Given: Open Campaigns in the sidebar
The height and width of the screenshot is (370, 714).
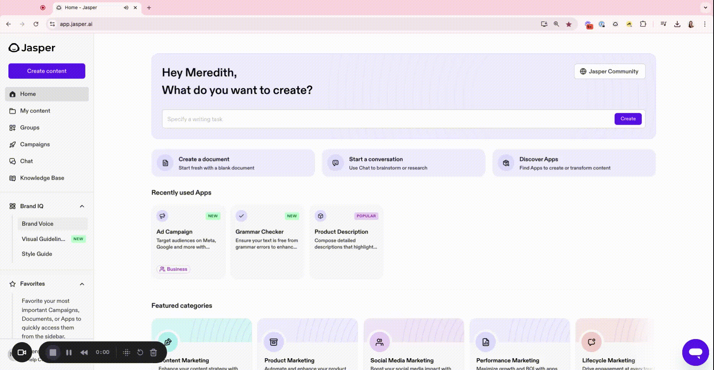Looking at the screenshot, I should point(35,144).
